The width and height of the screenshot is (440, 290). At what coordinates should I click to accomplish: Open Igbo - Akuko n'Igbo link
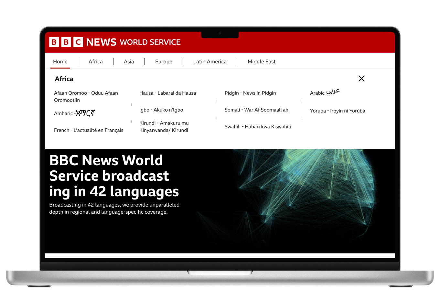[161, 110]
